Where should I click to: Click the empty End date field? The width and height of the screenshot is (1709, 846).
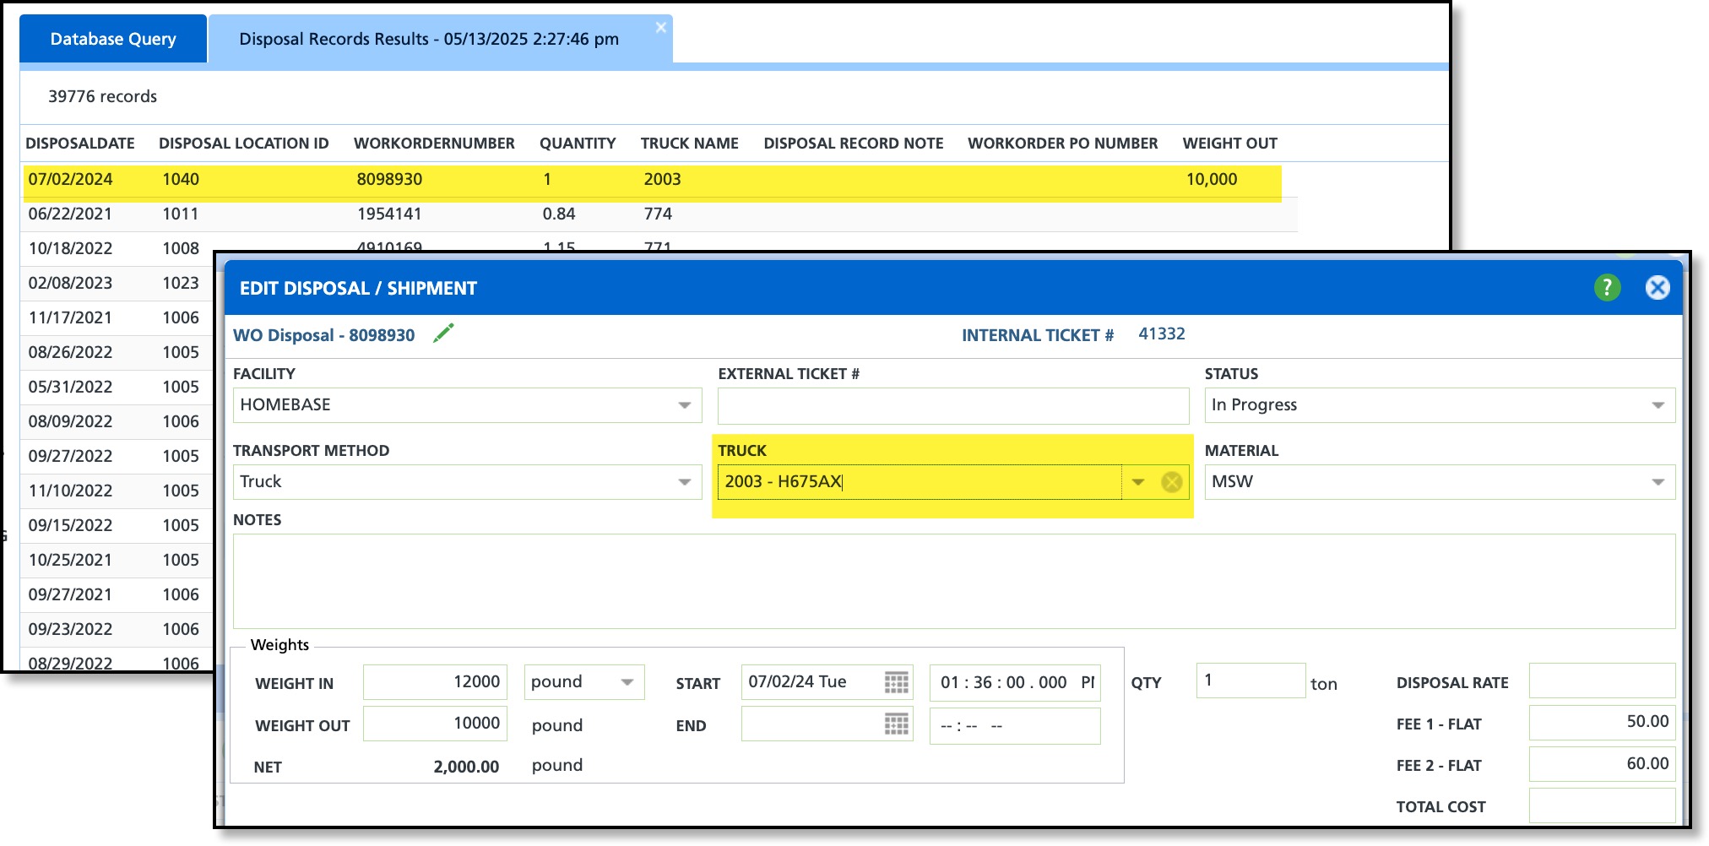(x=811, y=724)
